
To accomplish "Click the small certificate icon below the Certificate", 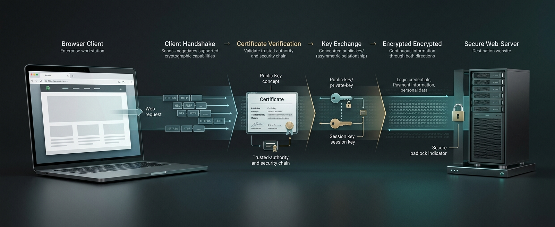I will [x=271, y=146].
